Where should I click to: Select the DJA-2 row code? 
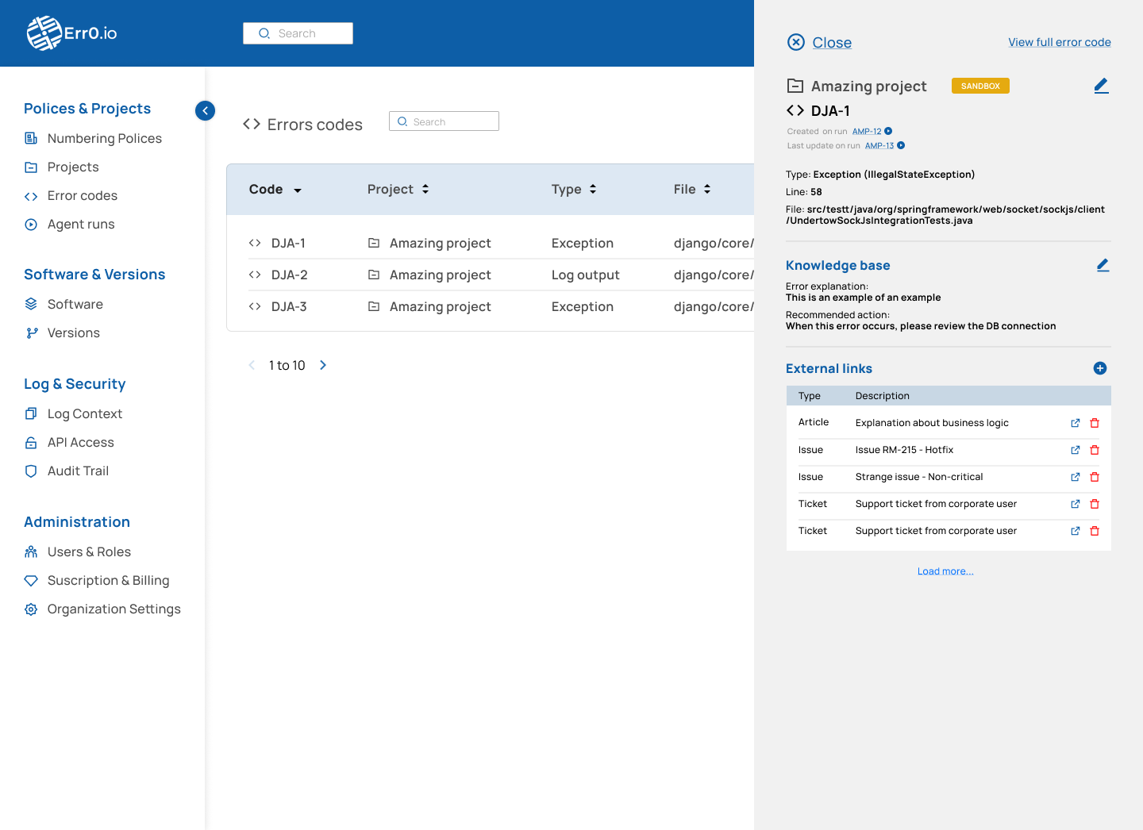289,275
